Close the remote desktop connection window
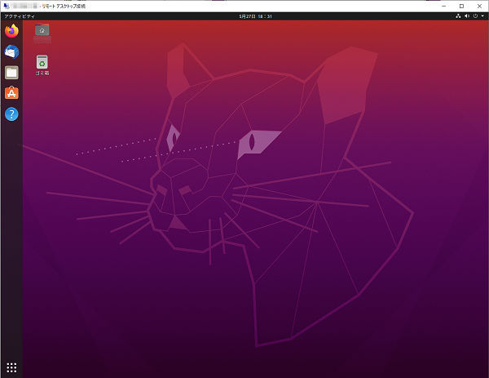 478,6
